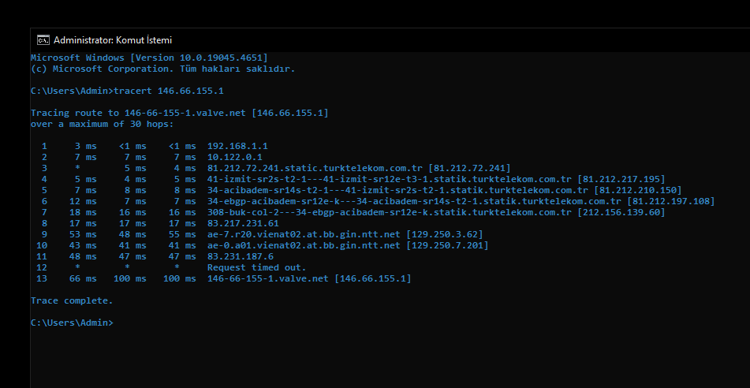Viewport: 750px width, 388px height.
Task: Click the 'Trace complete.' message
Action: [x=72, y=300]
